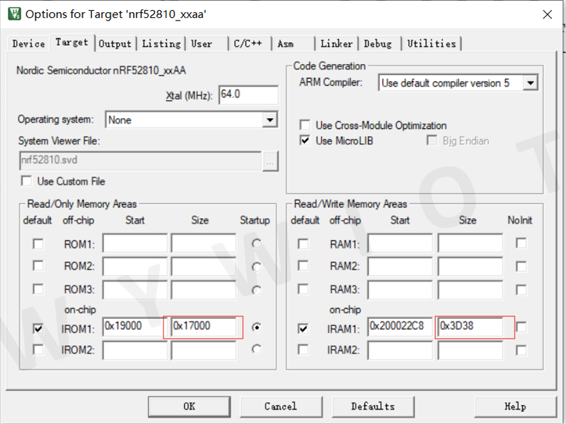Check the IRAM2 default checkbox
Image resolution: width=566 pixels, height=424 pixels.
(303, 349)
